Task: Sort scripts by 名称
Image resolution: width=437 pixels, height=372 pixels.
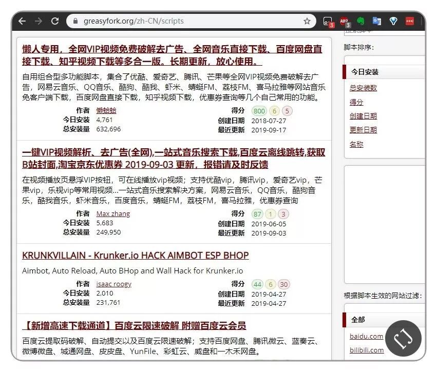Action: [x=356, y=144]
